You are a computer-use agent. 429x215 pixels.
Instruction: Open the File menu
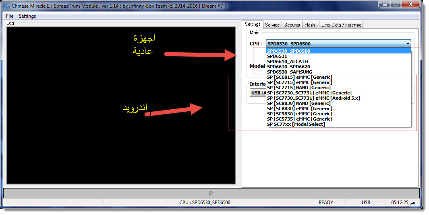point(10,16)
